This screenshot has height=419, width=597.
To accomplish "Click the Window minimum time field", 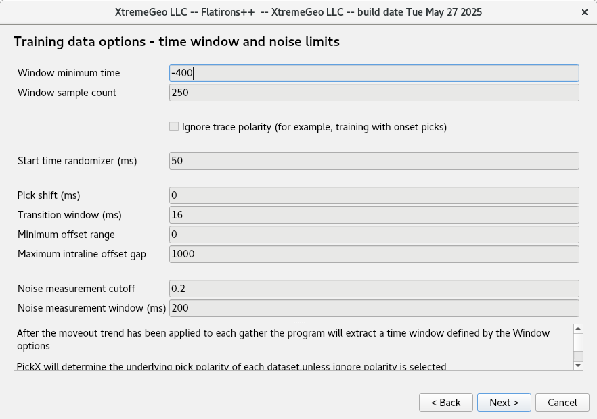I will [x=374, y=73].
